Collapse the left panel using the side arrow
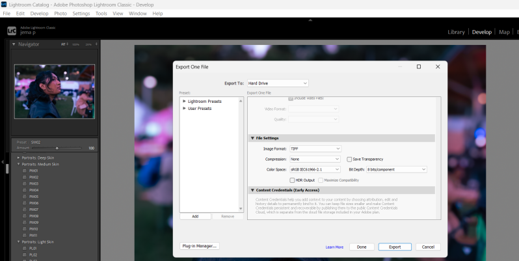 click(3, 162)
